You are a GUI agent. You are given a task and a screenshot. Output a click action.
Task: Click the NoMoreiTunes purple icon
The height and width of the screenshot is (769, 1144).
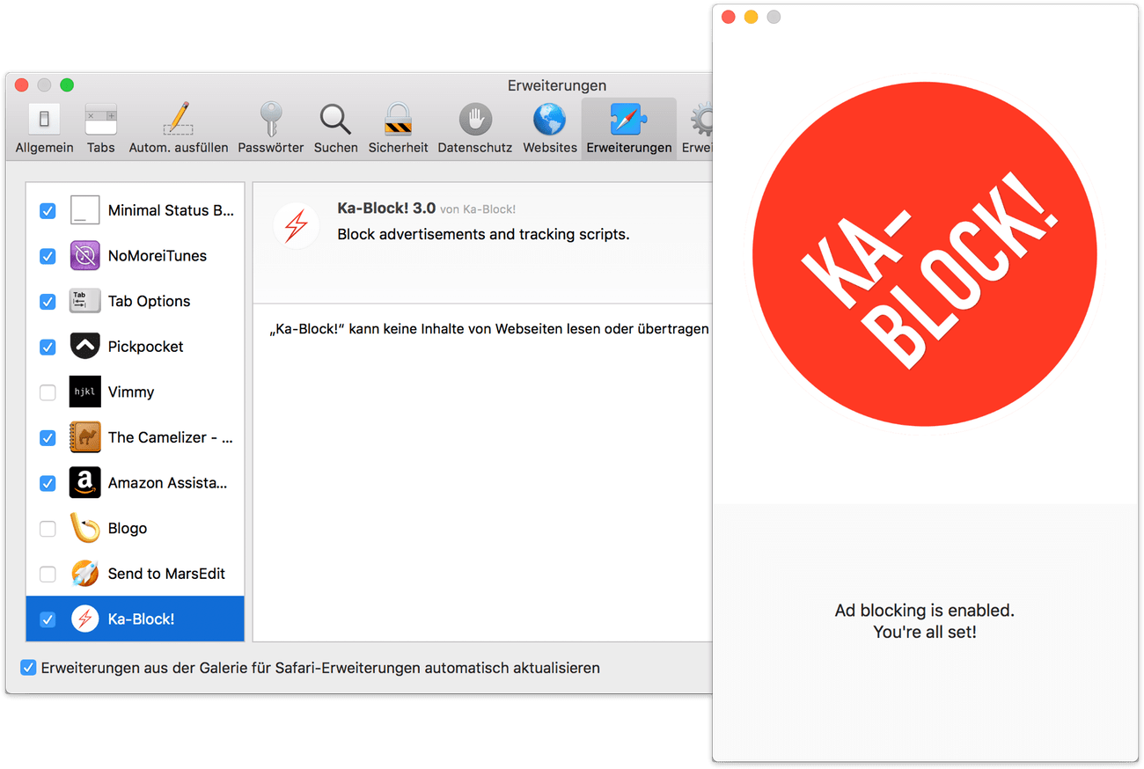85,256
